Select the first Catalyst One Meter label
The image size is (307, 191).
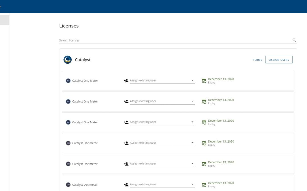[85, 81]
